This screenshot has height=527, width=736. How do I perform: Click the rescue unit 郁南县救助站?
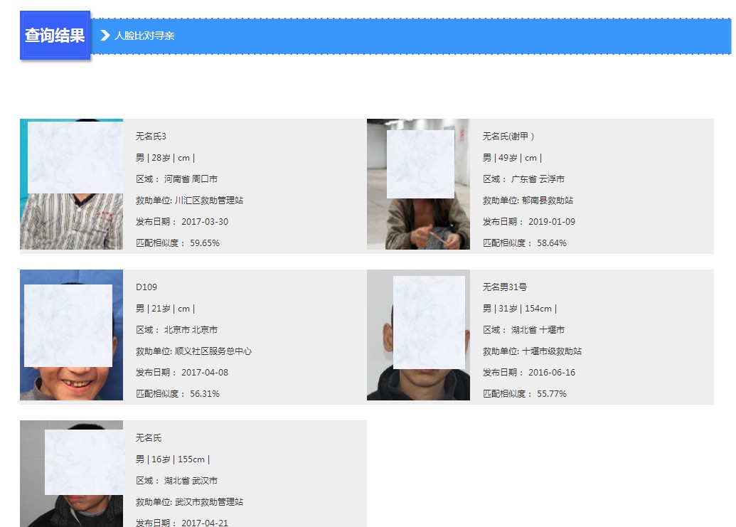548,201
